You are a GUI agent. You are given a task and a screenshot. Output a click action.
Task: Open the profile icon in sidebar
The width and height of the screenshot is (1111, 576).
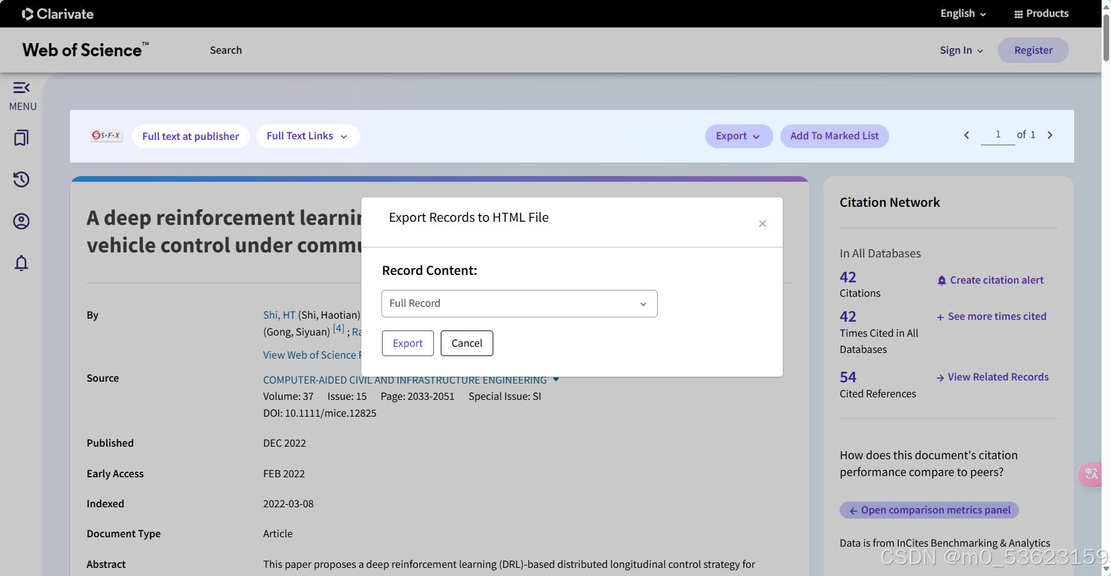coord(21,221)
